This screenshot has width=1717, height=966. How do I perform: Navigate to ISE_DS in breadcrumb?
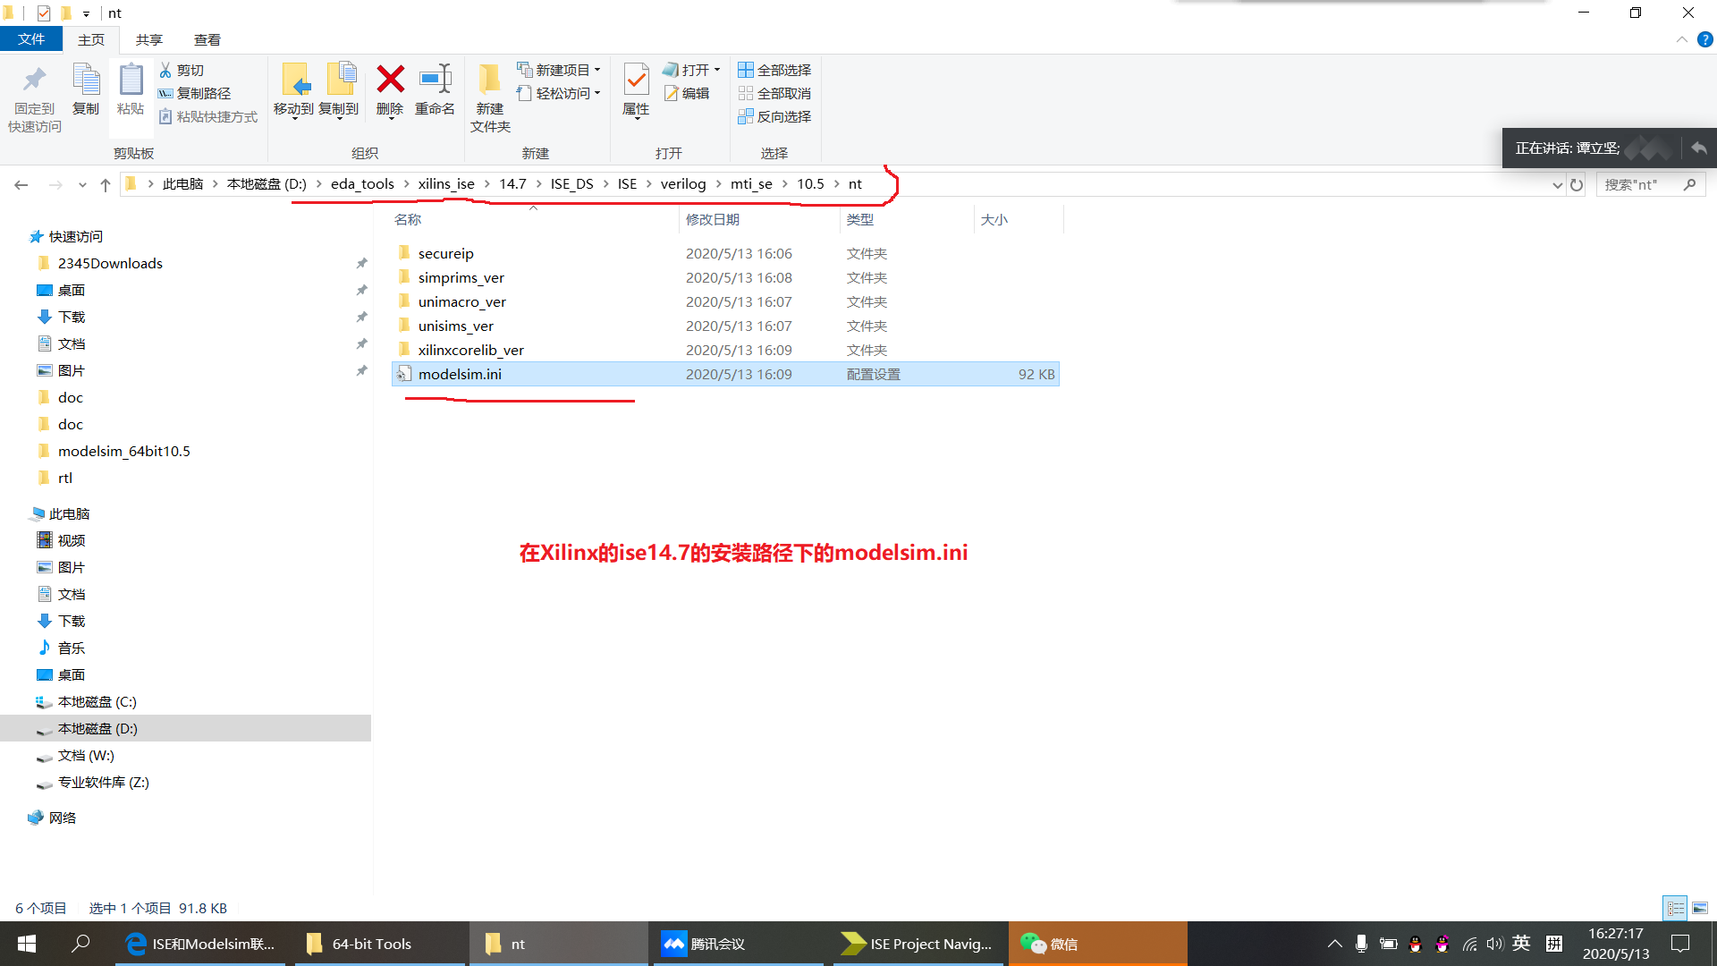point(571,184)
